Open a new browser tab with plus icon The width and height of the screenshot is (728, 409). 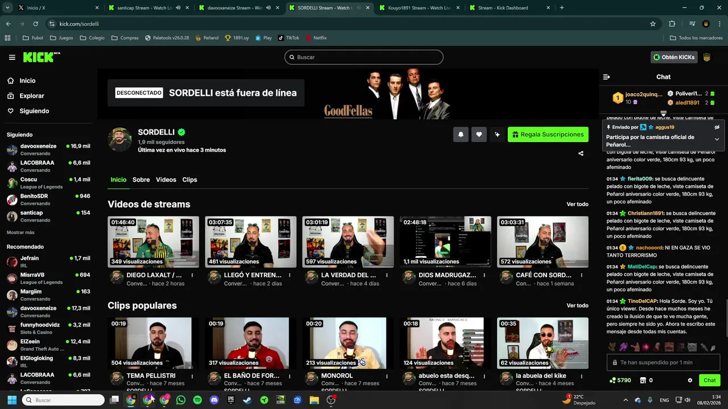point(562,8)
